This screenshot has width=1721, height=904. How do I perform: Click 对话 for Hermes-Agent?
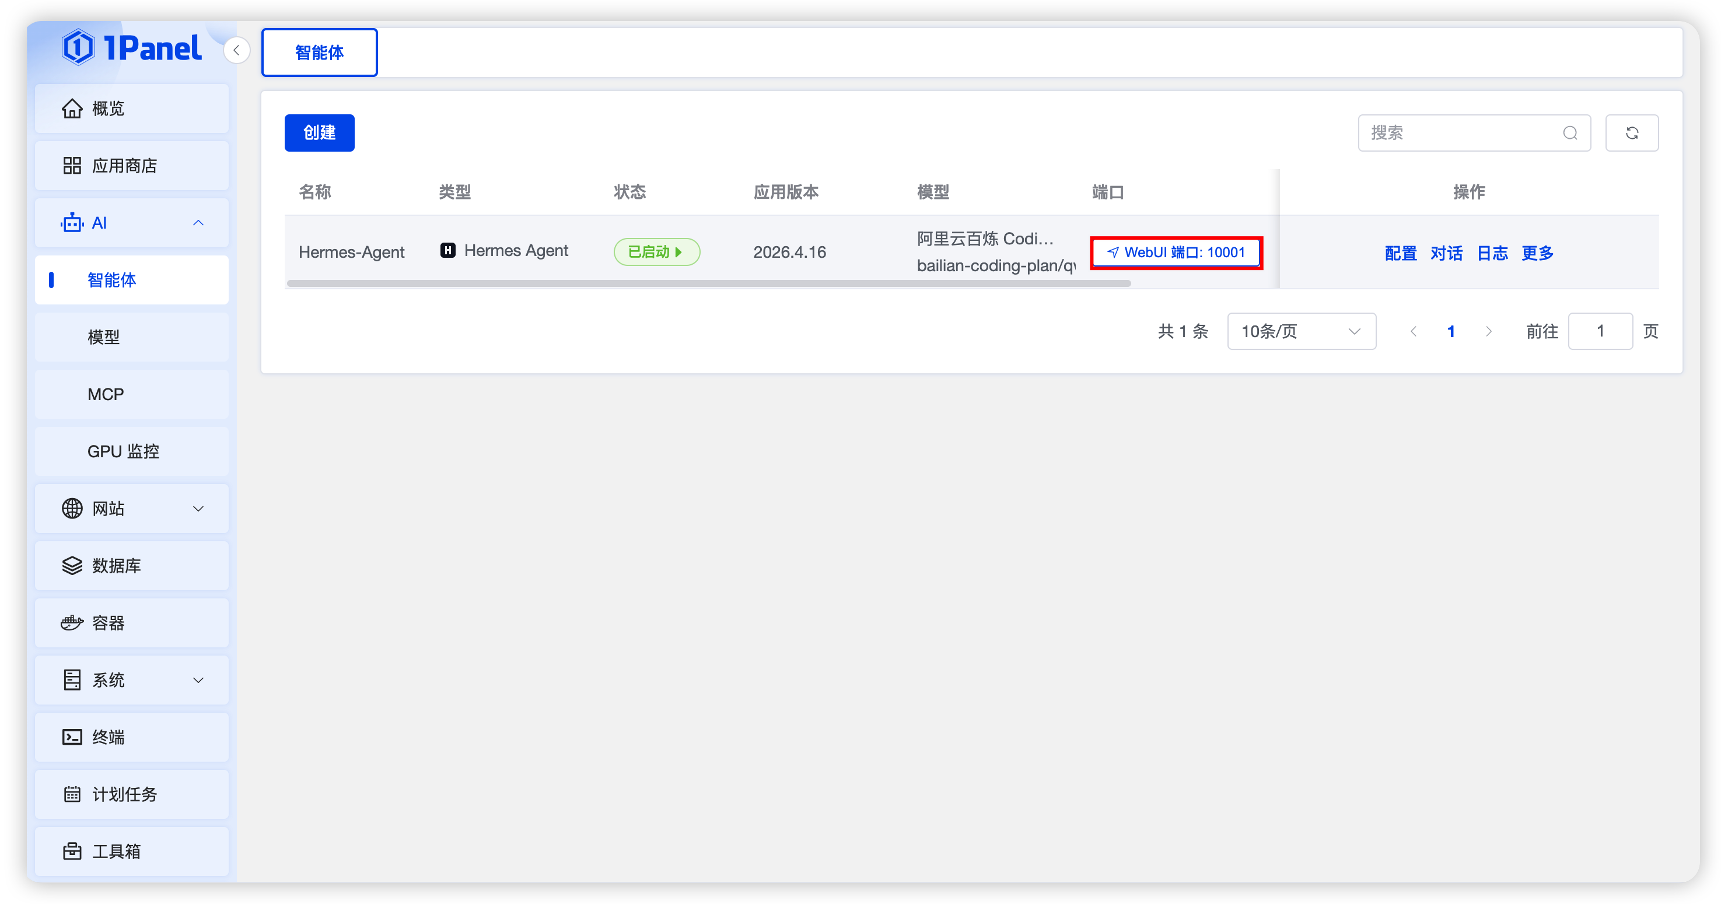tap(1446, 253)
